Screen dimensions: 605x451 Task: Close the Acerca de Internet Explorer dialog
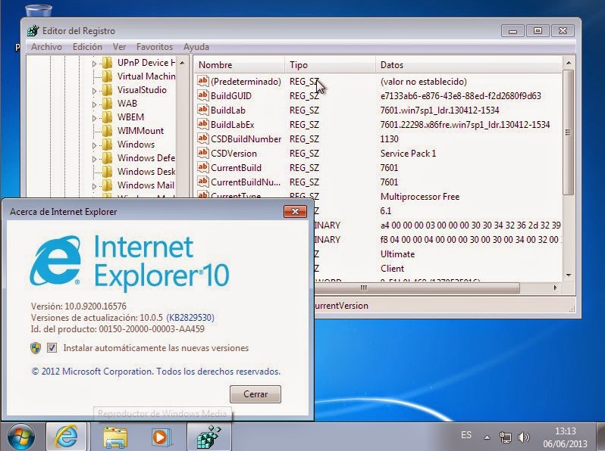click(295, 211)
